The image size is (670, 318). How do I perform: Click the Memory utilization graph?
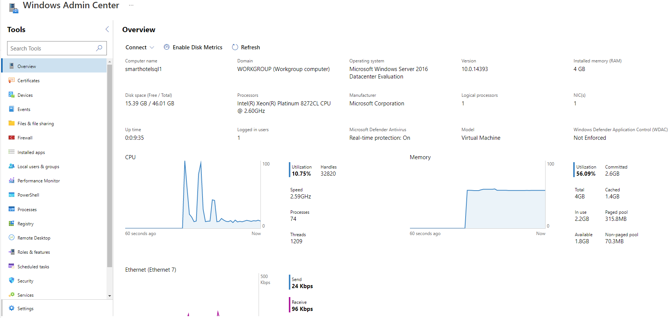pos(478,195)
